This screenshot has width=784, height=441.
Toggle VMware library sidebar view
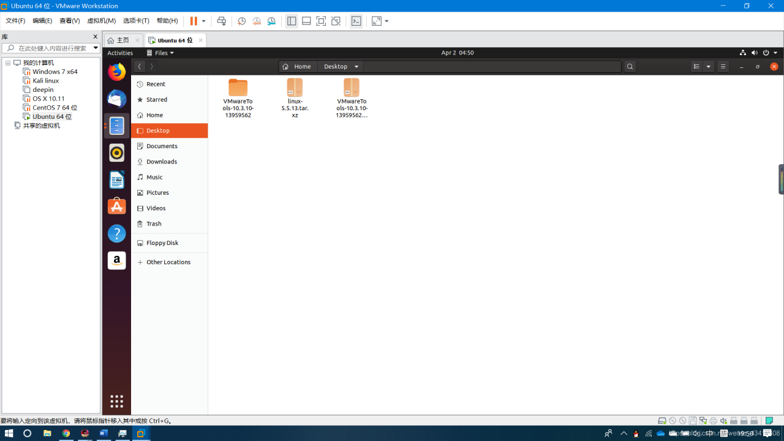[x=292, y=21]
